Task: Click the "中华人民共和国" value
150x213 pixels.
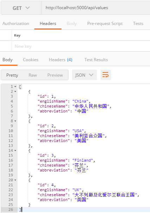Action: 91,106
